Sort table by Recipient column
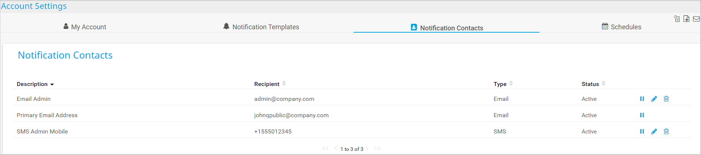Screen dimensions: 701x155 tap(284, 84)
